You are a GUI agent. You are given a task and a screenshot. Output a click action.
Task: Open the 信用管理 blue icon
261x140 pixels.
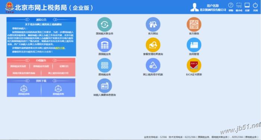tap(194, 45)
